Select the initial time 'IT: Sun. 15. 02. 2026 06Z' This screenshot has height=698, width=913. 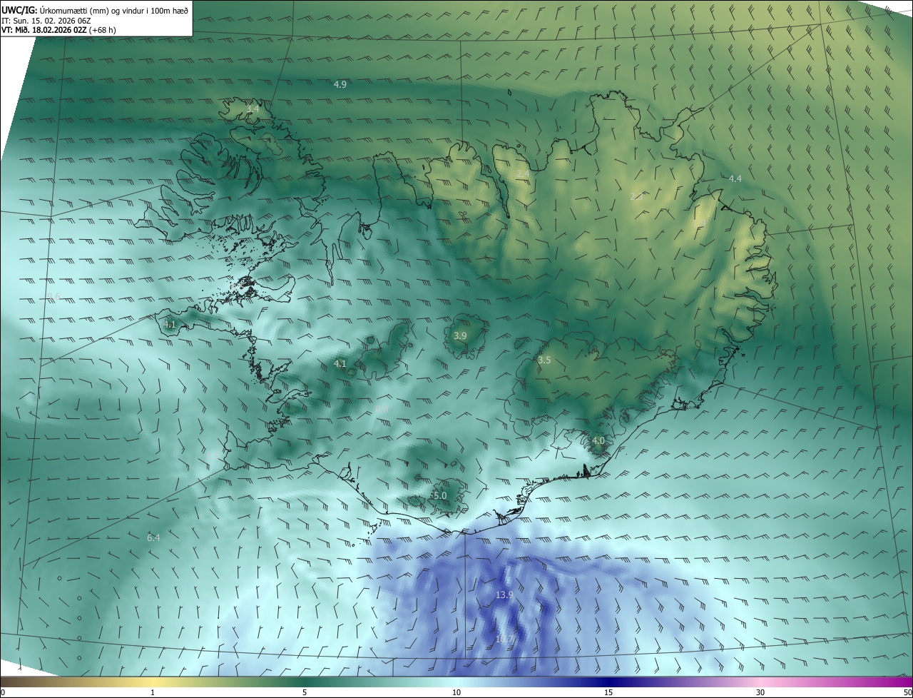tap(48, 20)
